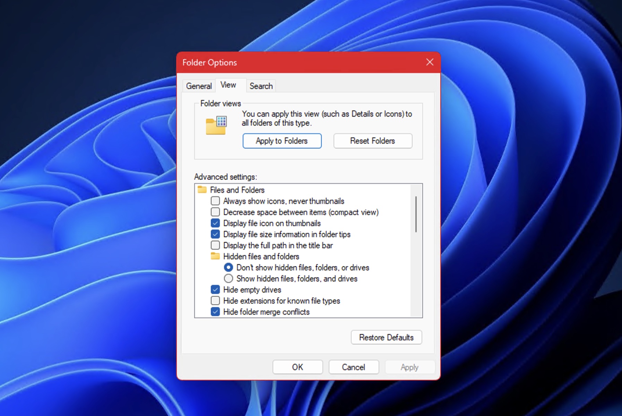
Task: Select "Show hidden files, folders, and drives"
Action: tap(228, 278)
